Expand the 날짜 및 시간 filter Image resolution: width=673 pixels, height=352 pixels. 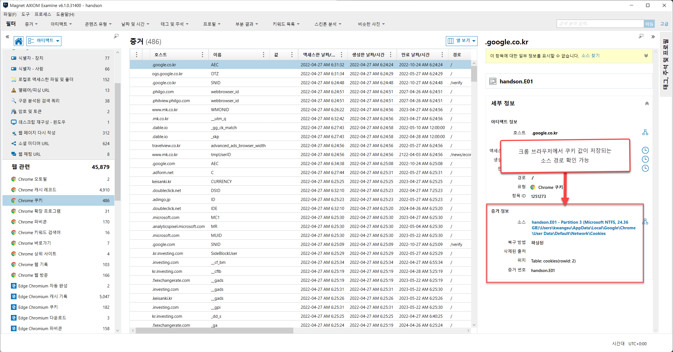[x=135, y=24]
